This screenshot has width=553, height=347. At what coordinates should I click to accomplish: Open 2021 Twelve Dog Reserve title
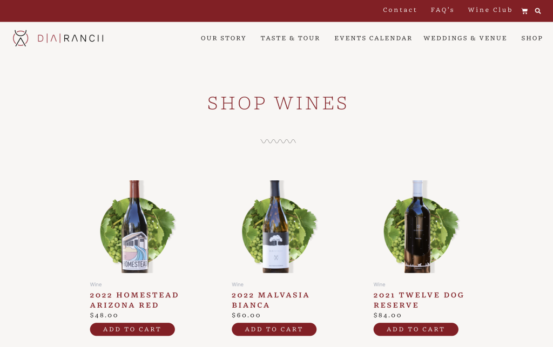(x=419, y=300)
